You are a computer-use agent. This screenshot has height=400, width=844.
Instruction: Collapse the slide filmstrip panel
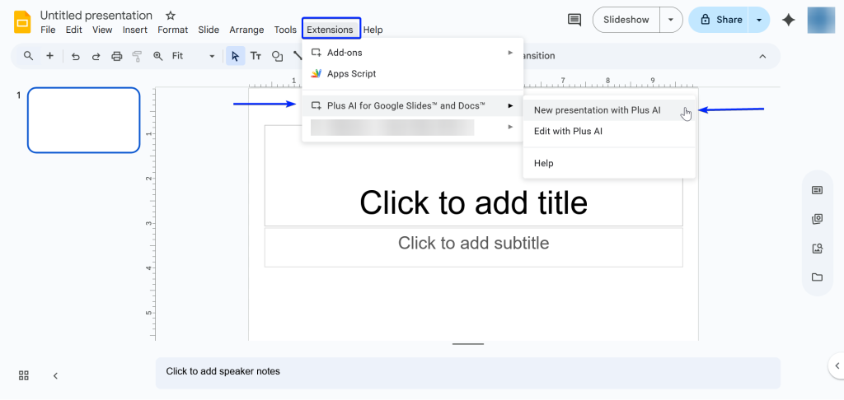[55, 375]
